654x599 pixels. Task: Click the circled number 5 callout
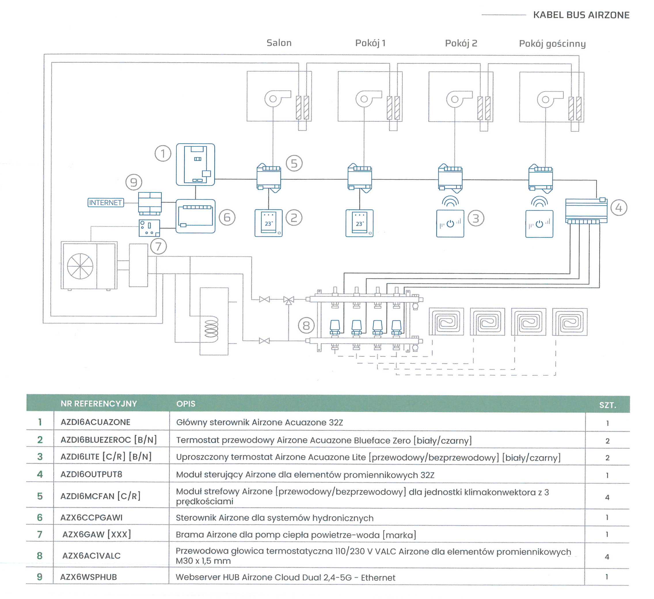(x=294, y=163)
